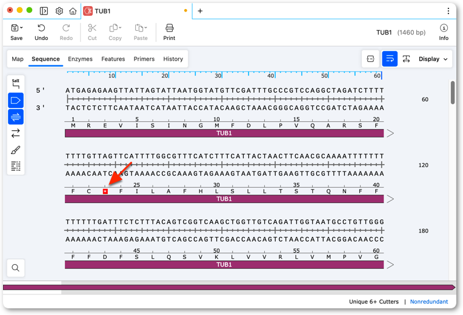This screenshot has width=463, height=315.
Task: Click the Paste icon
Action: click(x=139, y=28)
